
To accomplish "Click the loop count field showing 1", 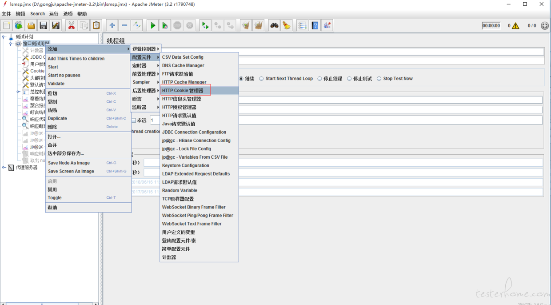I will click(x=346, y=120).
